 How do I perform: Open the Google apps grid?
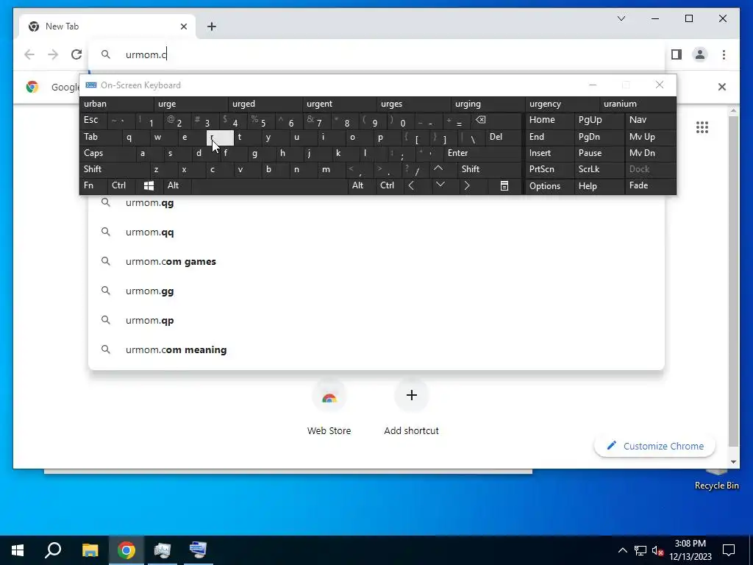click(702, 127)
